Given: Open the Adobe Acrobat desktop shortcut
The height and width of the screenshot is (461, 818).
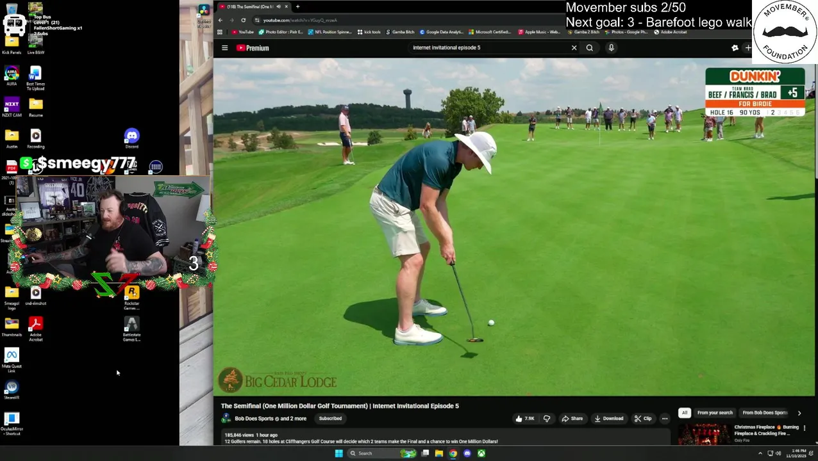Looking at the screenshot, I should 36,329.
